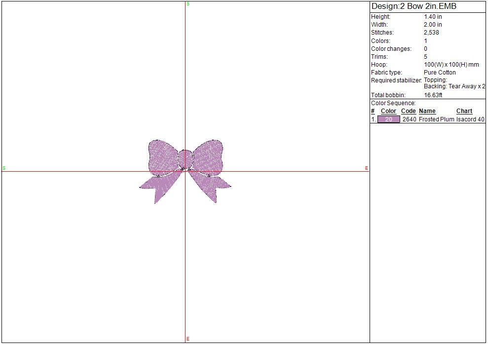Click the red E marker on right edge
This screenshot has width=488, height=344.
pos(366,168)
